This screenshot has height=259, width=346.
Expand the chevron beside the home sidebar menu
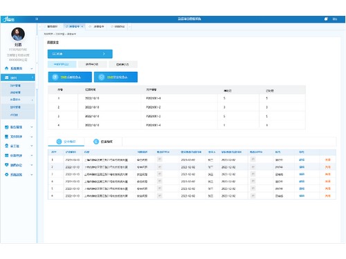pos(32,68)
